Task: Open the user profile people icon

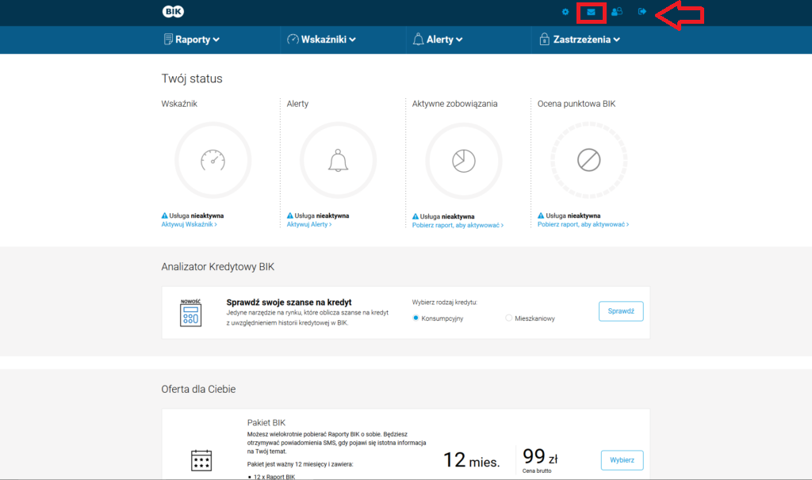Action: 616,11
